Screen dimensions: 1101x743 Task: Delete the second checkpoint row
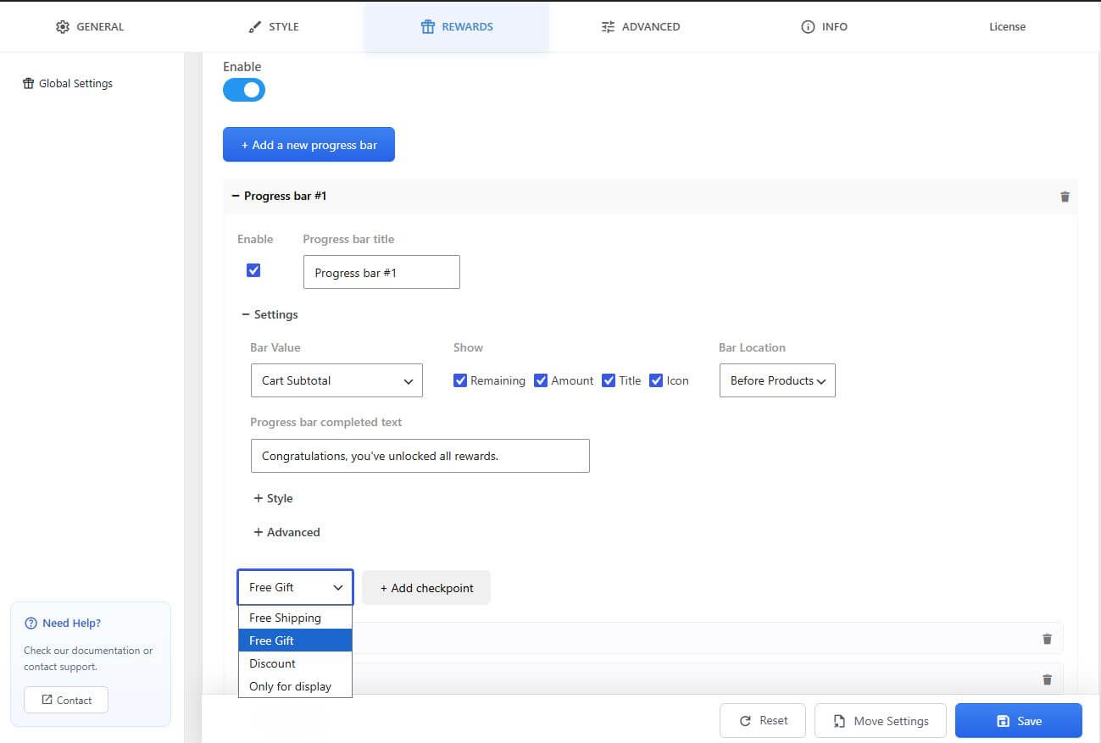coord(1047,679)
